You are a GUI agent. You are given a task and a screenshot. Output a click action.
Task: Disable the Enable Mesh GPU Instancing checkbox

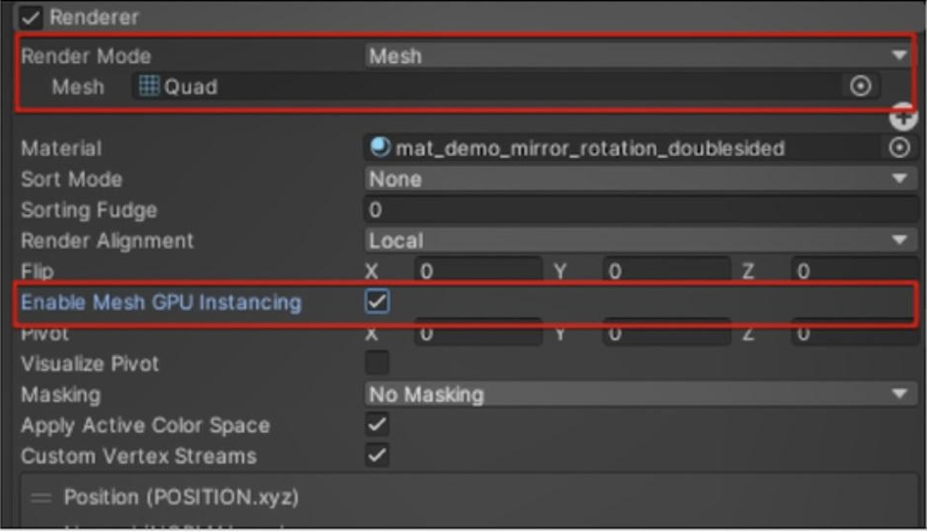pyautogui.click(x=377, y=302)
